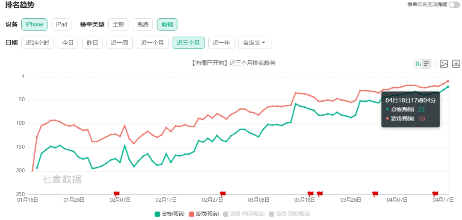Click the download data icon
Image resolution: width=462 pixels, height=220 pixels.
456,64
